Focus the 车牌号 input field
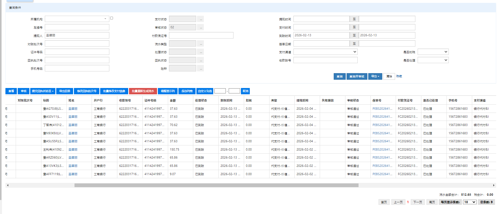Screen dimensions: 497x214 coord(77,27)
